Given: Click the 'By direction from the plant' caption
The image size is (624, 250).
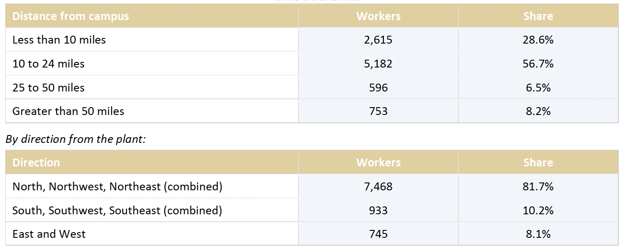Looking at the screenshot, I should [x=76, y=139].
